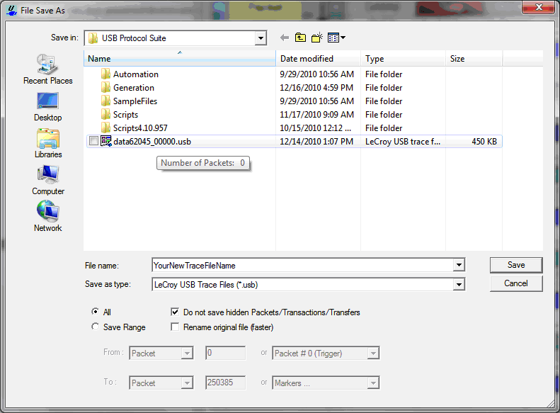Open the To Packet unit dropdown

[x=187, y=383]
